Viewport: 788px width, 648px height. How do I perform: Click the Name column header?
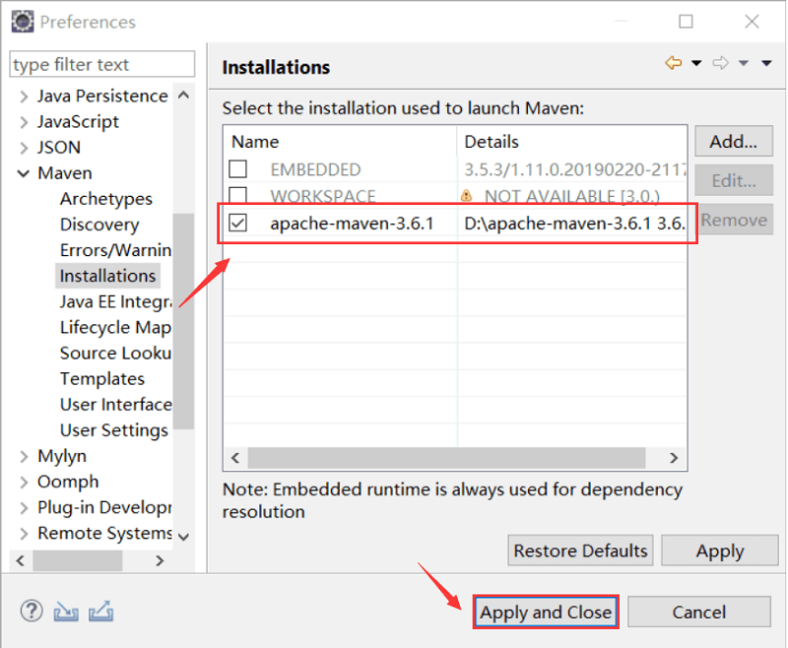(x=340, y=142)
